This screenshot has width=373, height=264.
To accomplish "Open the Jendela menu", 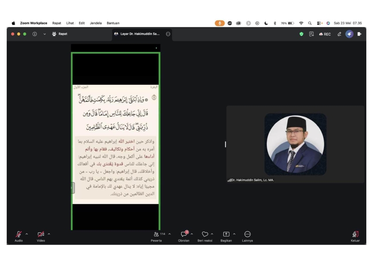I will (96, 23).
